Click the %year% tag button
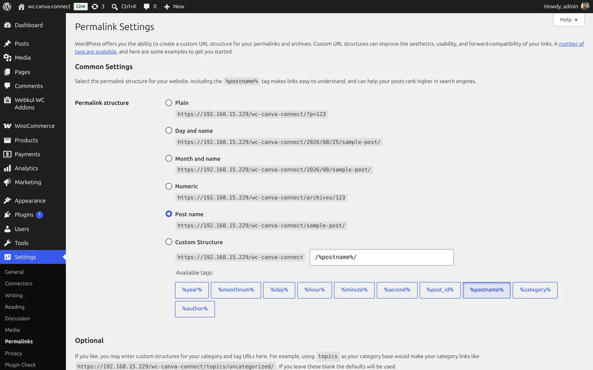The image size is (593, 370). click(192, 290)
